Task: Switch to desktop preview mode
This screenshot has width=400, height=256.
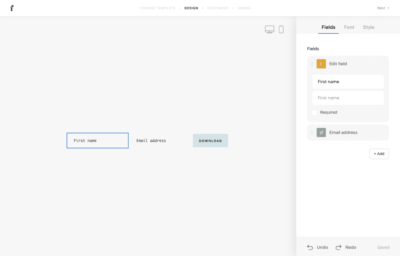Action: [x=270, y=29]
